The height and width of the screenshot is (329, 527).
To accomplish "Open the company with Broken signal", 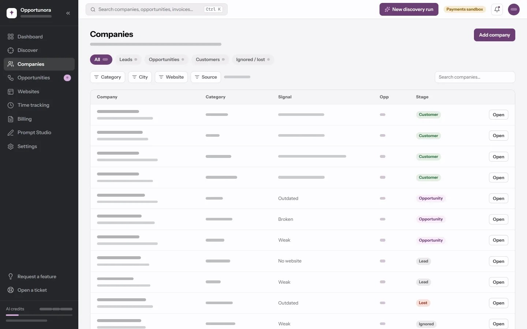I will (498, 219).
